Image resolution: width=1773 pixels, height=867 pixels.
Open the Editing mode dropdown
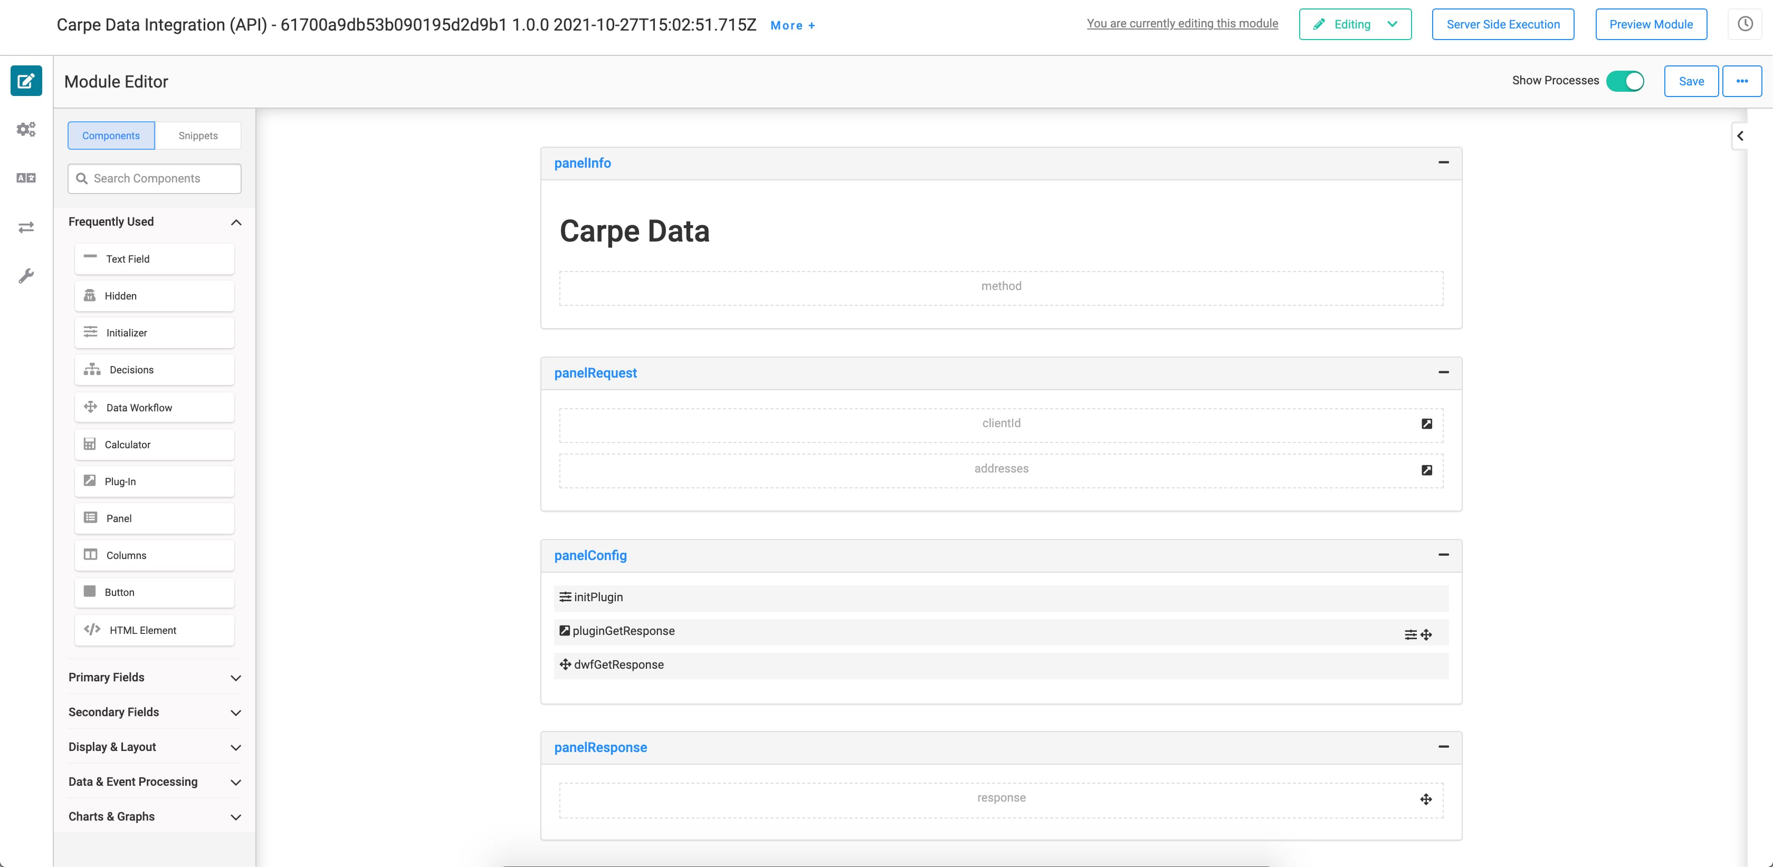point(1355,24)
